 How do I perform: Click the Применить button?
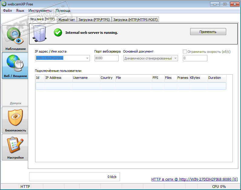[208, 32]
